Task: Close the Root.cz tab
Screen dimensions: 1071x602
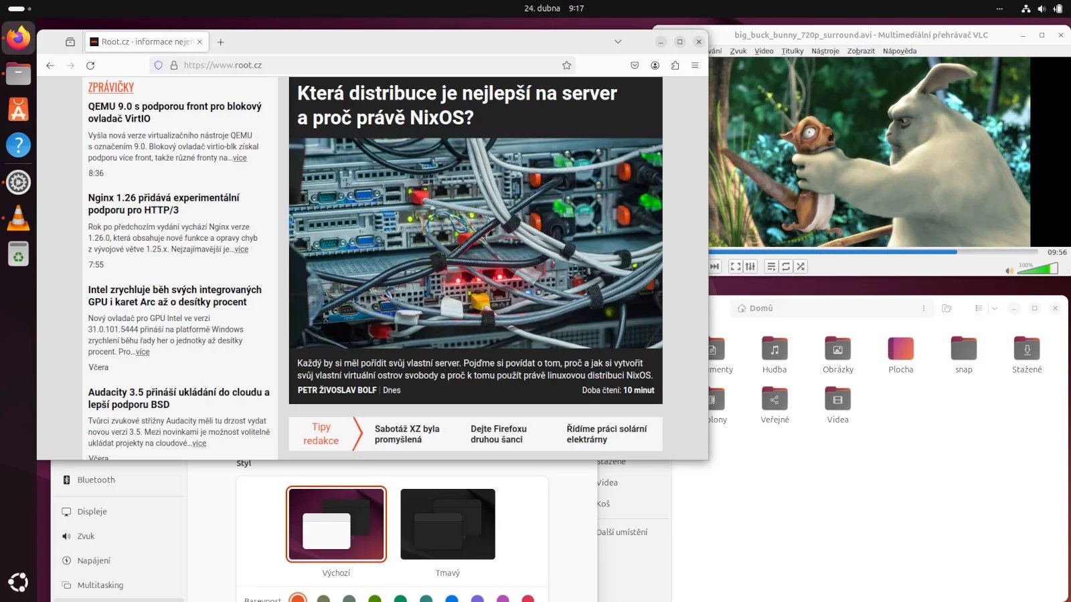Action: [199, 41]
